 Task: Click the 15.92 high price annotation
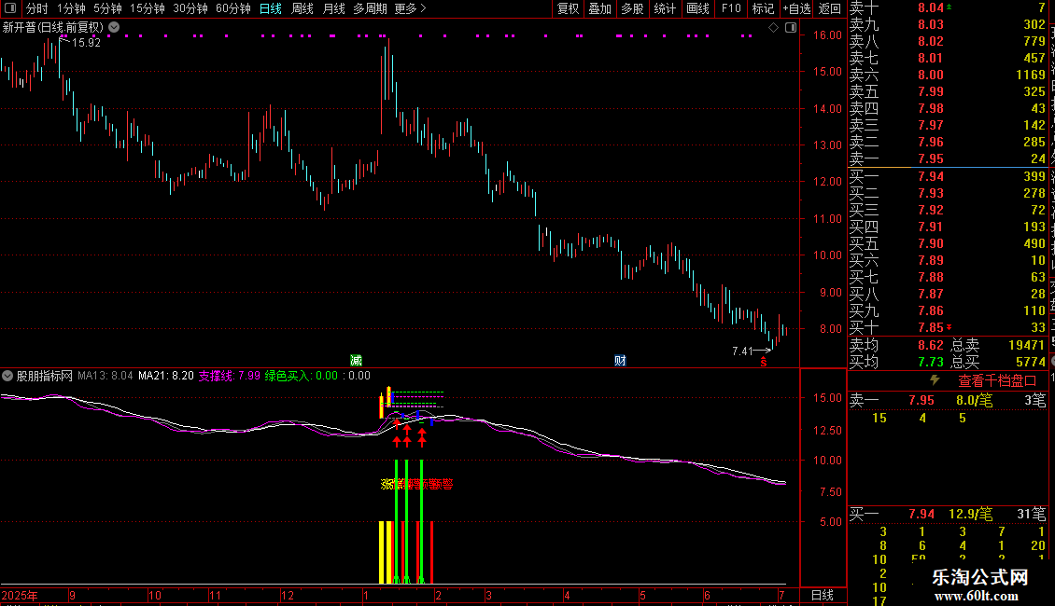click(86, 42)
